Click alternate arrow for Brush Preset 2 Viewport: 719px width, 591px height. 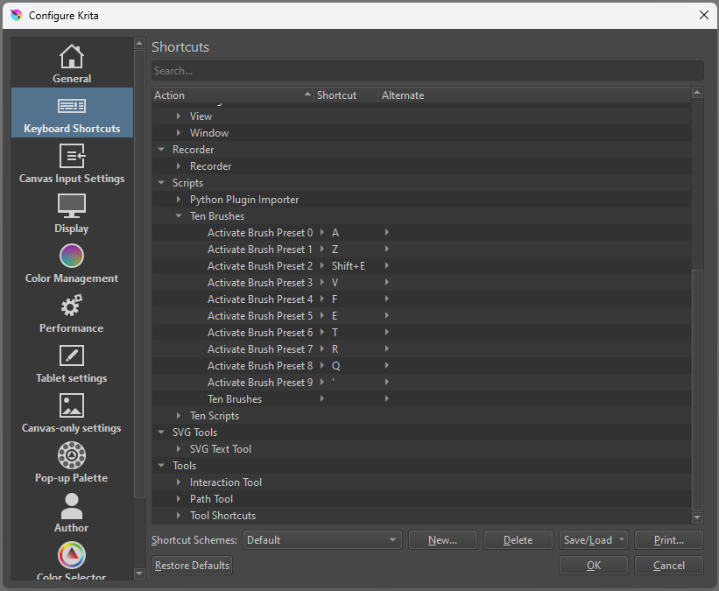(x=387, y=265)
